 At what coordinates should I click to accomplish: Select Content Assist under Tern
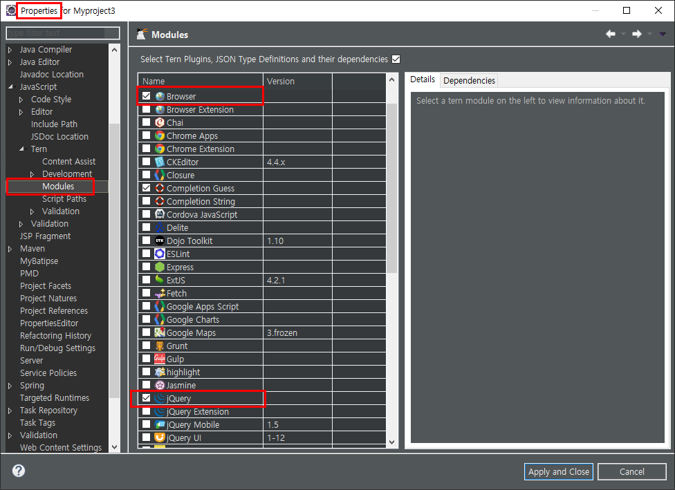(68, 161)
